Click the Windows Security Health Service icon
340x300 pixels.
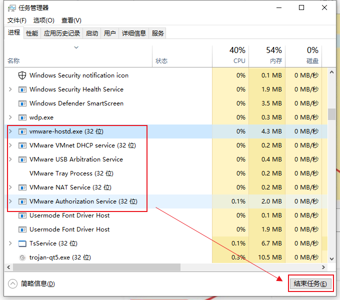point(22,89)
